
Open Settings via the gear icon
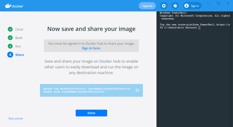pyautogui.click(x=164, y=6)
